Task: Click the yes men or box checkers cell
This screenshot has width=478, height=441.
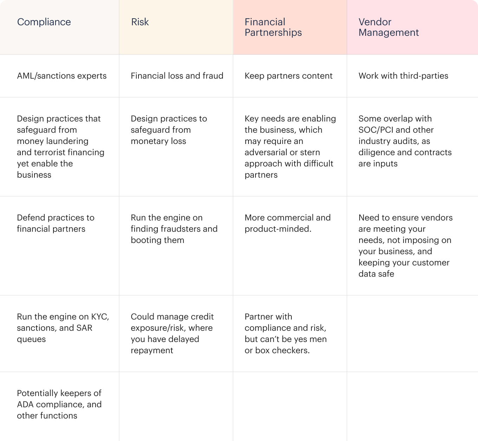Action: click(x=285, y=333)
